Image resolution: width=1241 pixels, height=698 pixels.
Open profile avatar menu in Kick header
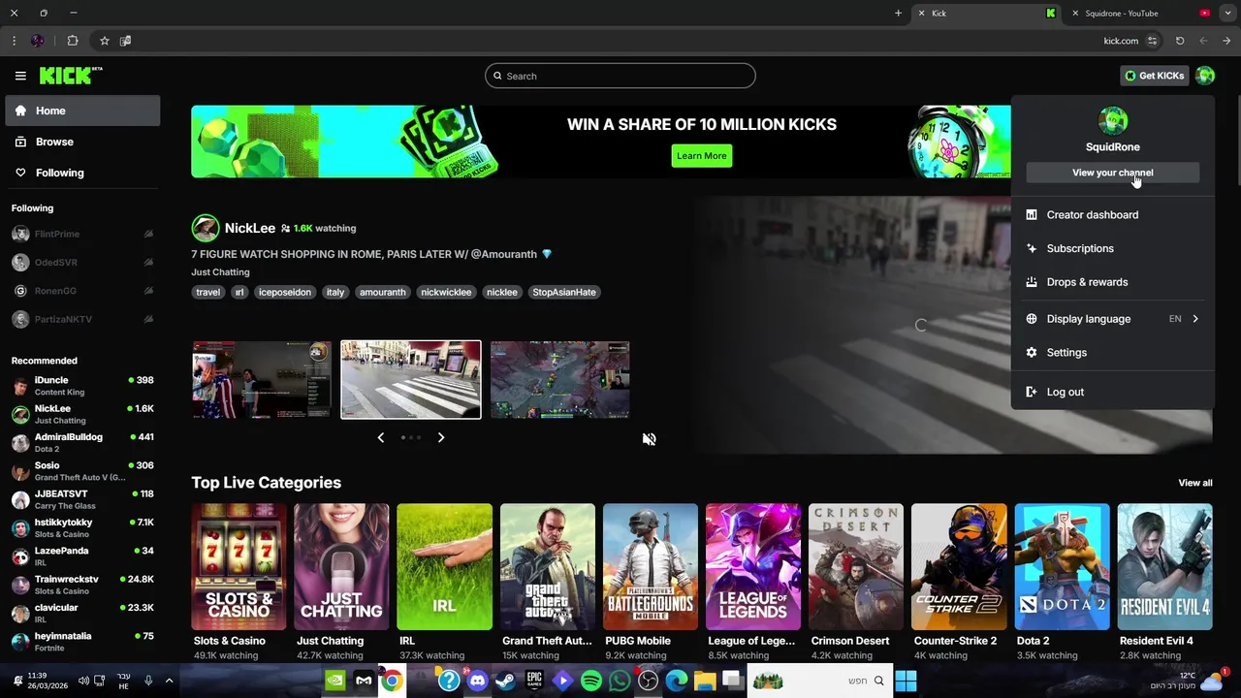point(1205,76)
